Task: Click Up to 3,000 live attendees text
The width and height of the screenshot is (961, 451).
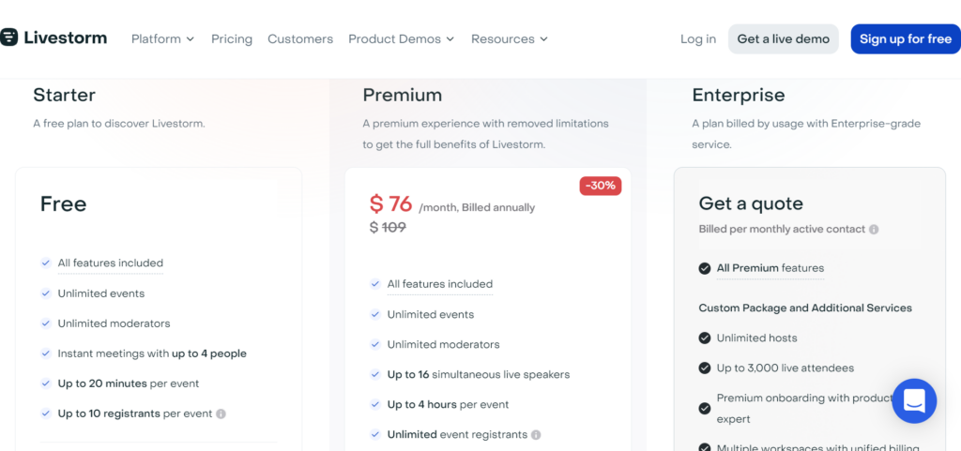Action: [786, 368]
